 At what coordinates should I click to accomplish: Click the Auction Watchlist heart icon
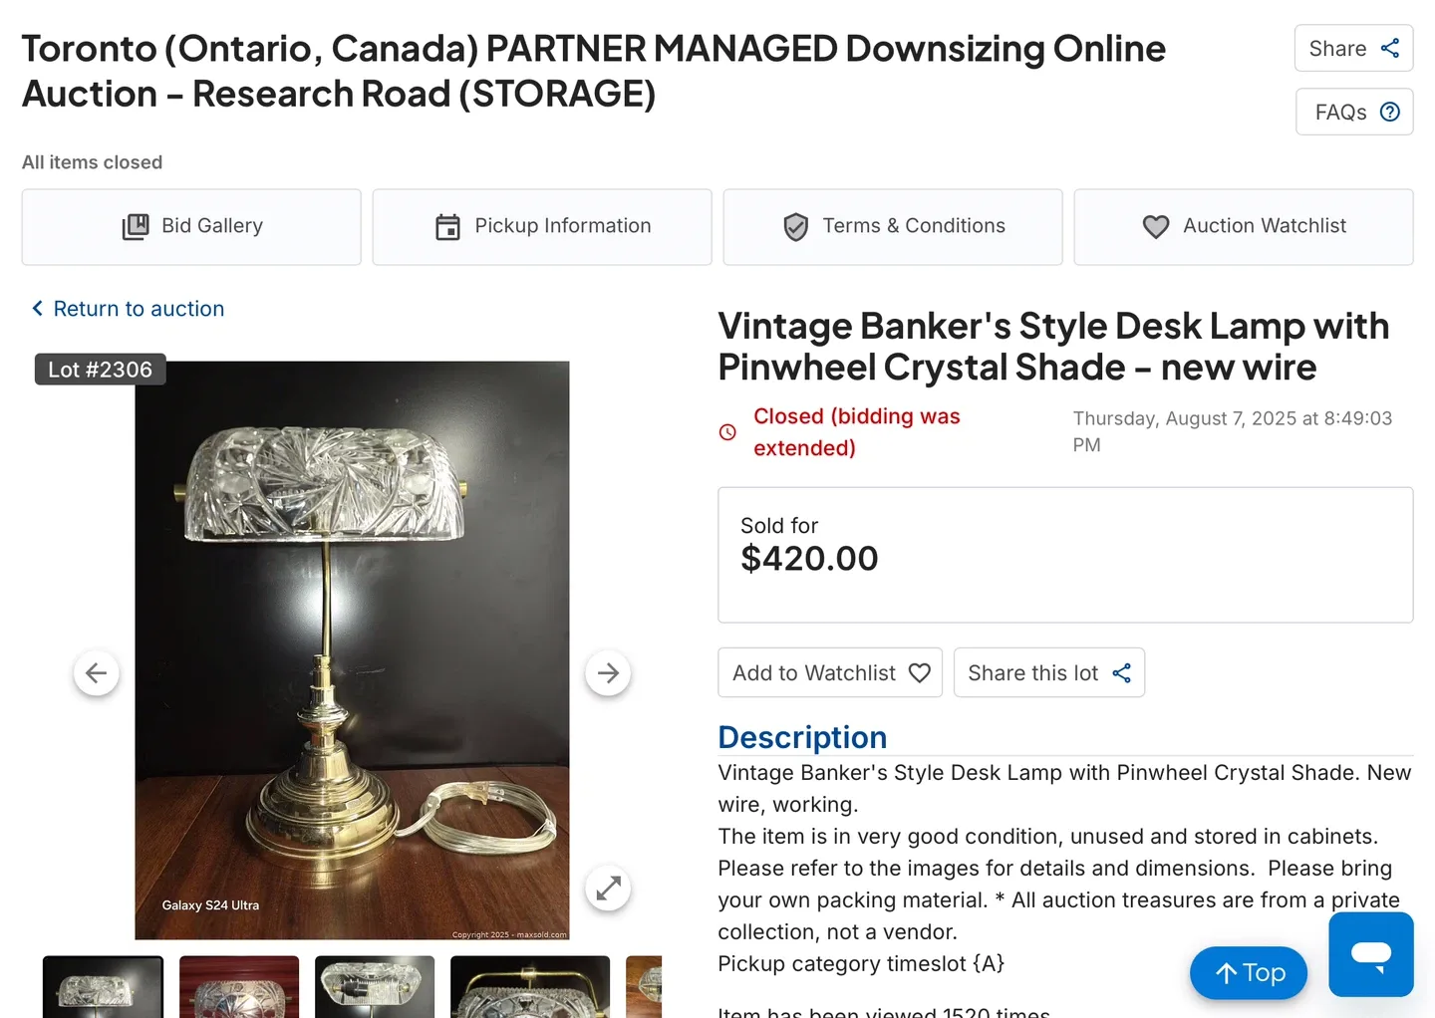click(1155, 226)
